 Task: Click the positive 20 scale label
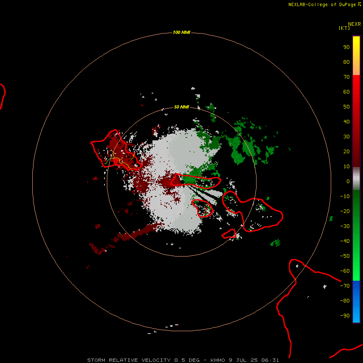coord(346,151)
